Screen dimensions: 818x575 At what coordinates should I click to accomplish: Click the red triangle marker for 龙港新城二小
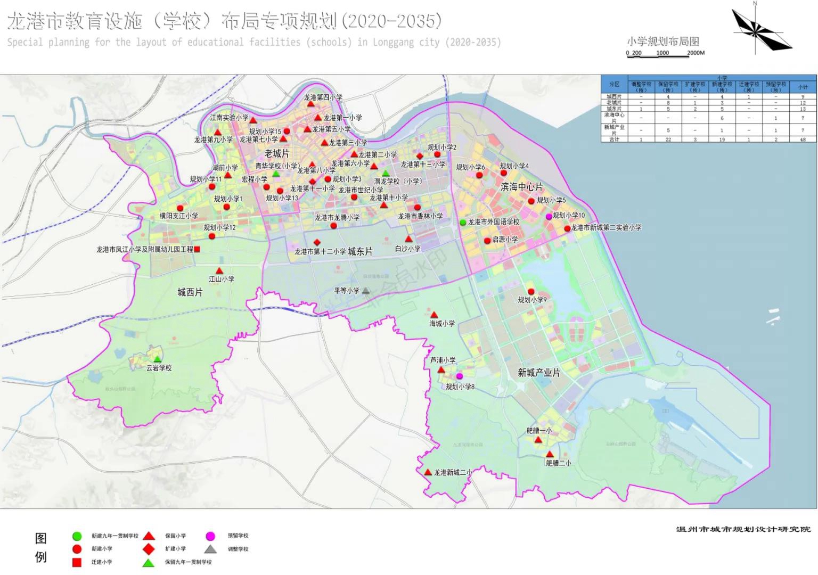[x=428, y=472]
